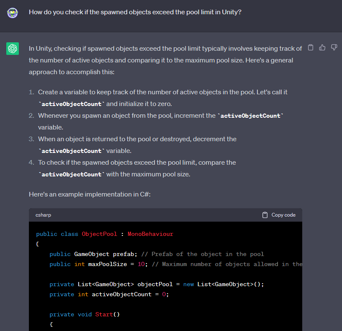Screen dimensions: 342x331
Task: Click the maxPoolSize = 10 code line
Action: tap(175, 264)
